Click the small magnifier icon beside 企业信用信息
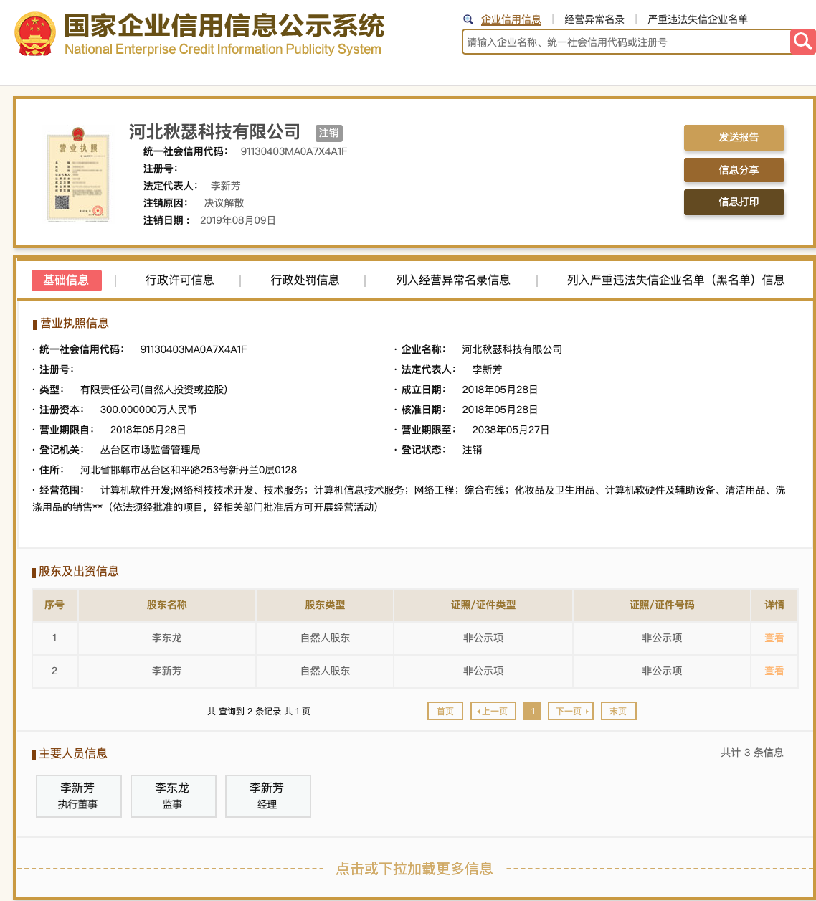This screenshot has height=901, width=816. pos(468,19)
